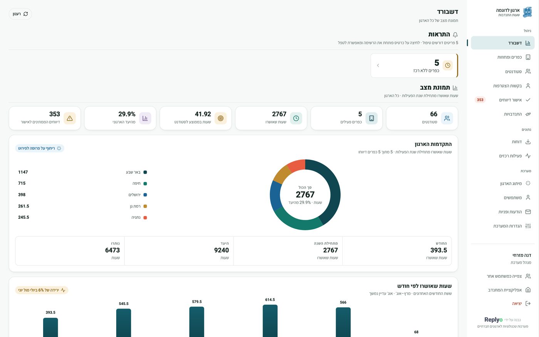Click the refresh icon beside רענון
Screen dimensions: 539x337
click(26, 14)
